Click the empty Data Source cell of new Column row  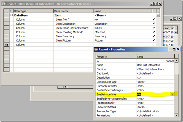point(74,45)
